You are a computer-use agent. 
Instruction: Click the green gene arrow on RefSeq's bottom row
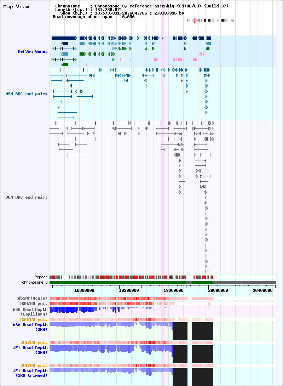[x=65, y=64]
